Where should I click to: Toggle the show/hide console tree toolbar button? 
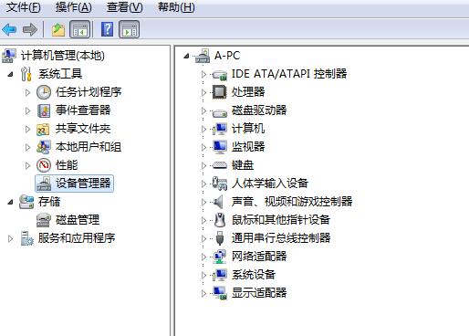(x=79, y=29)
